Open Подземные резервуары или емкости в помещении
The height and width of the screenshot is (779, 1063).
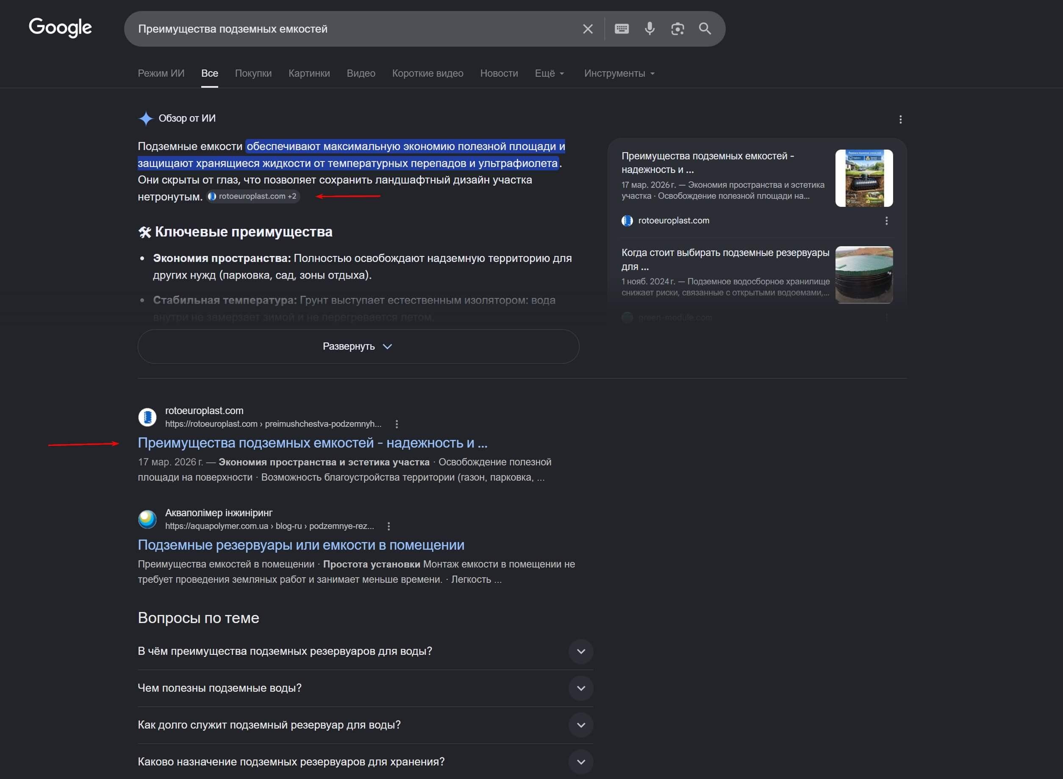pos(301,545)
